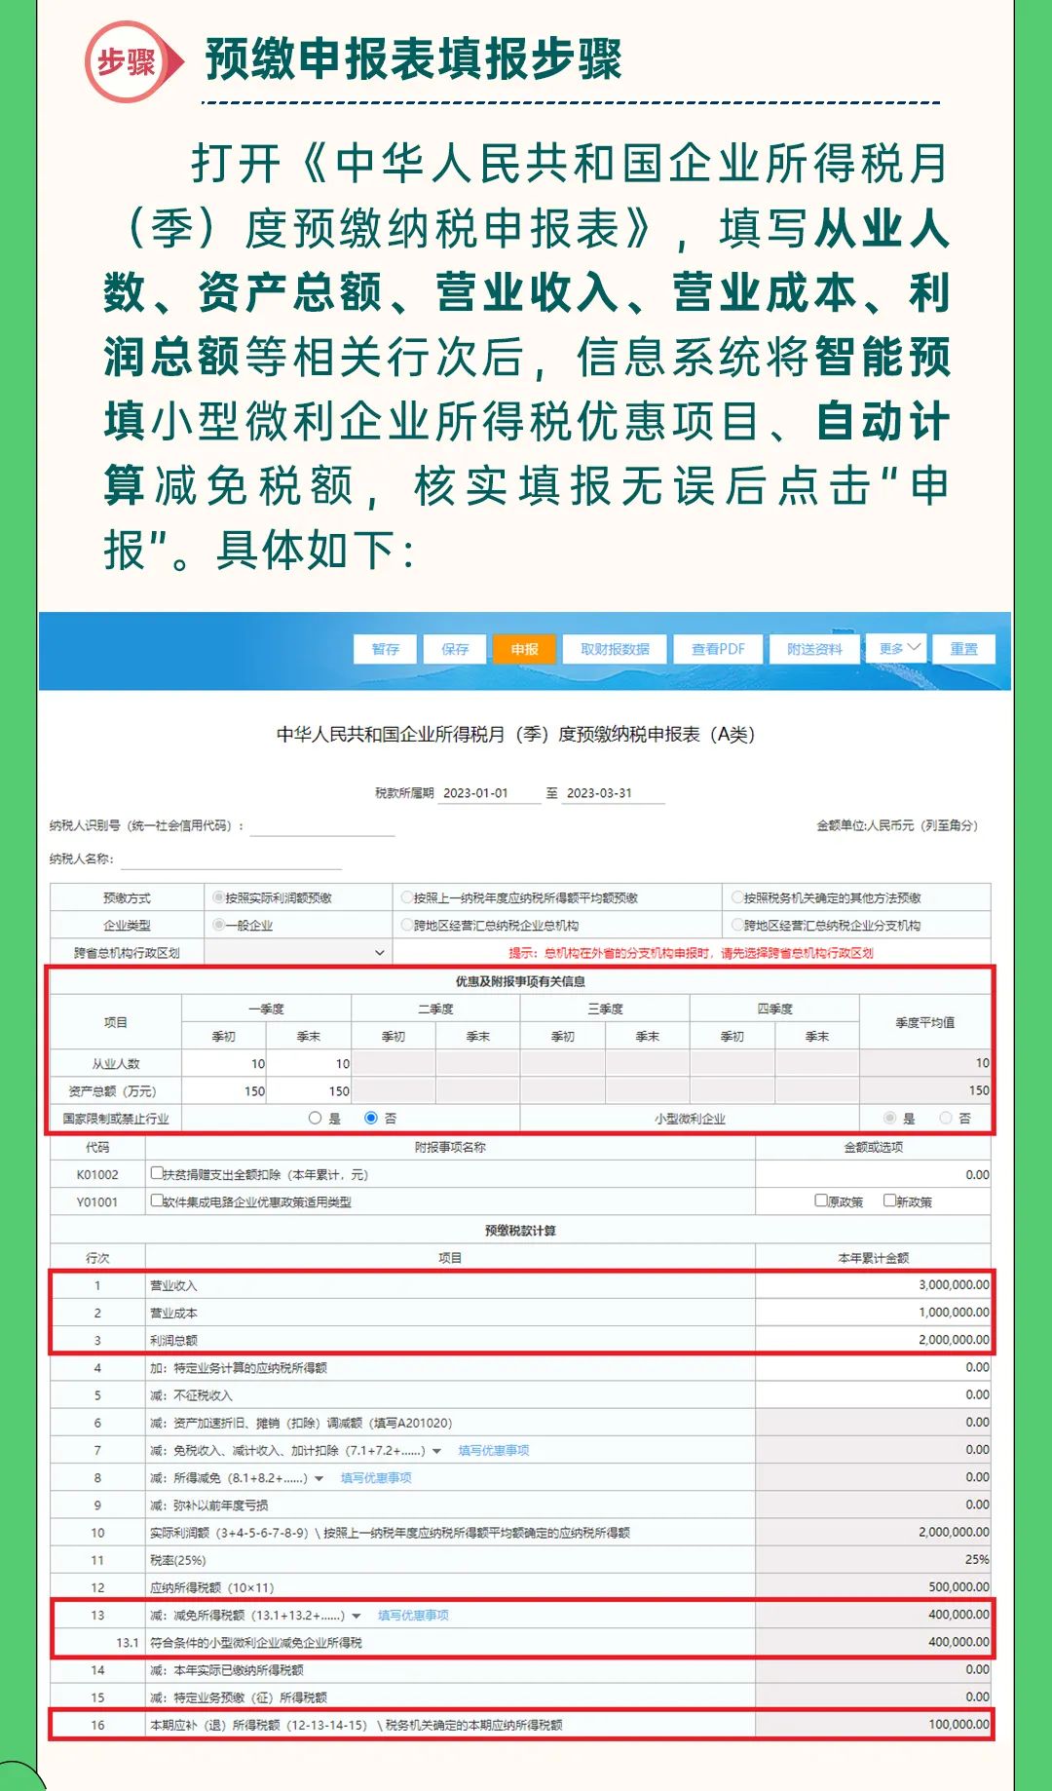Click 季度平均值 从业人数 cell
1052x1791 pixels.
tap(925, 1063)
